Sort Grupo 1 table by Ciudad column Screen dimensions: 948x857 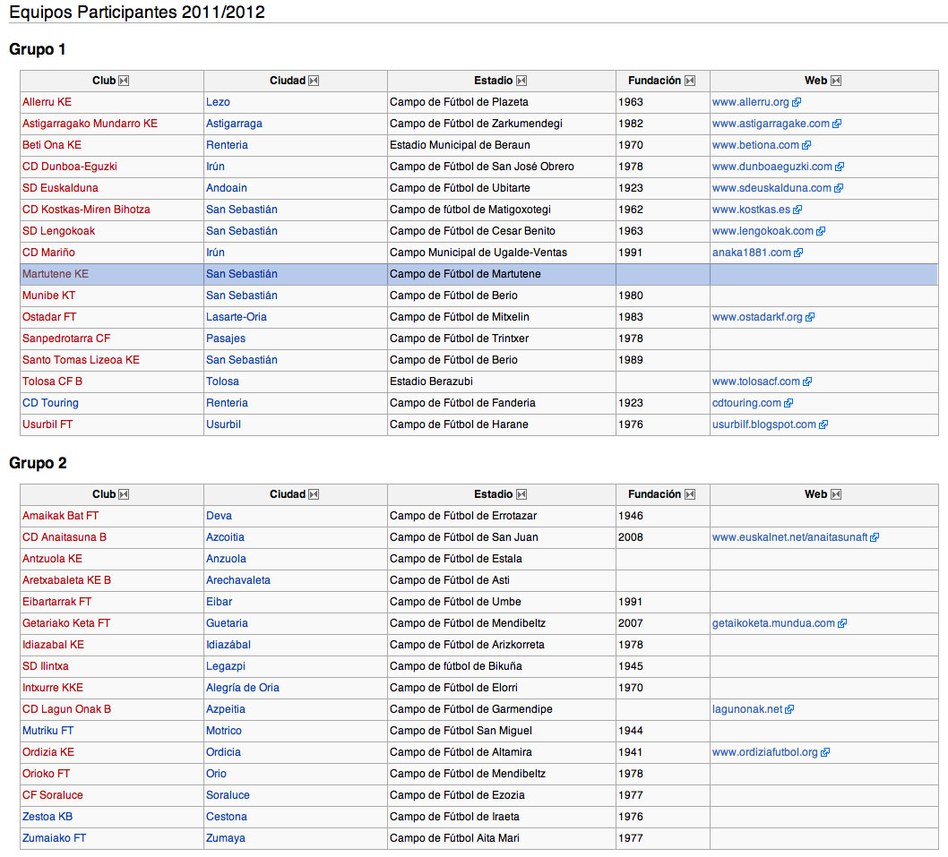click(314, 81)
